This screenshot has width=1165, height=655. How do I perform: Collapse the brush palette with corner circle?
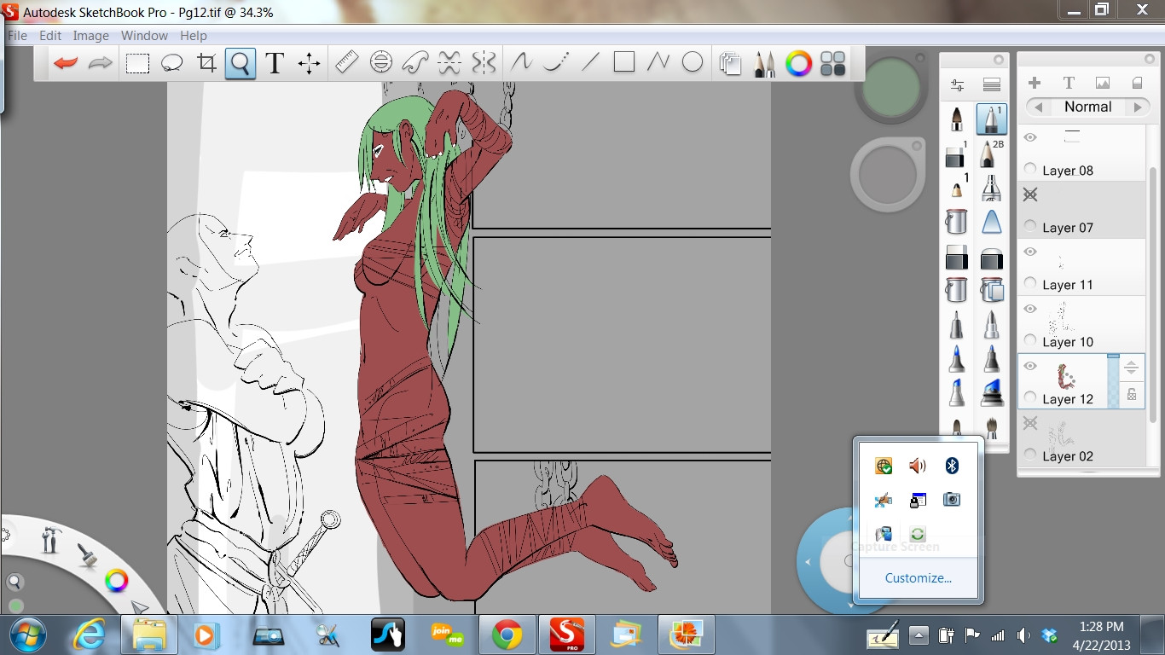[999, 60]
